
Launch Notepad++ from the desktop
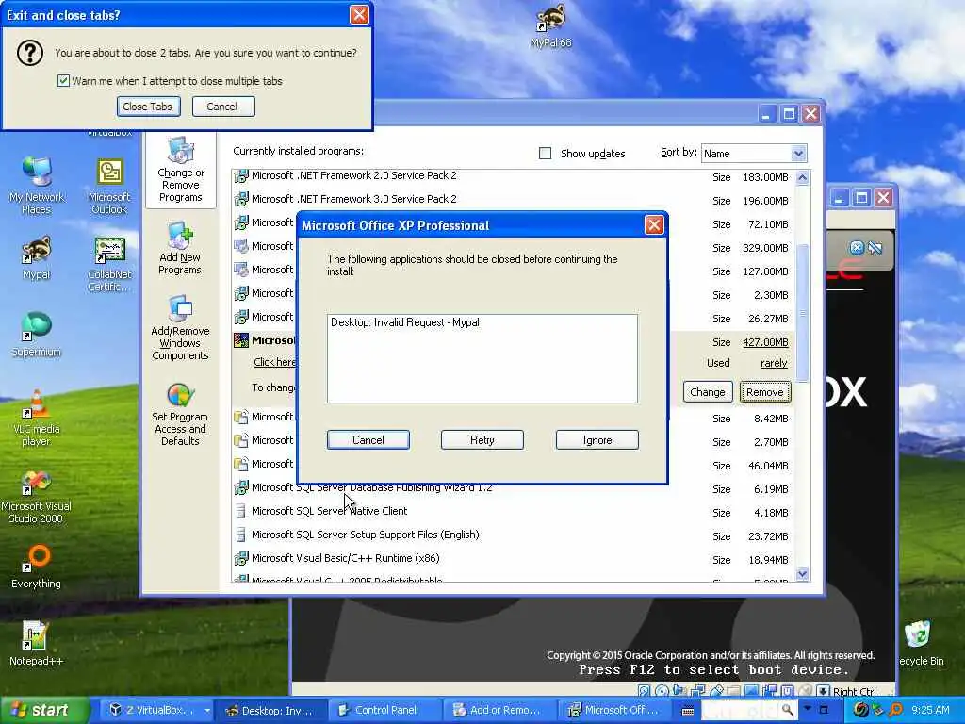click(37, 643)
